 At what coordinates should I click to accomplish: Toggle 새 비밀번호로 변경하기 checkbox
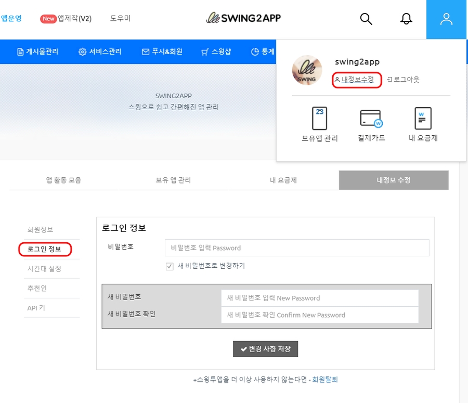point(170,266)
